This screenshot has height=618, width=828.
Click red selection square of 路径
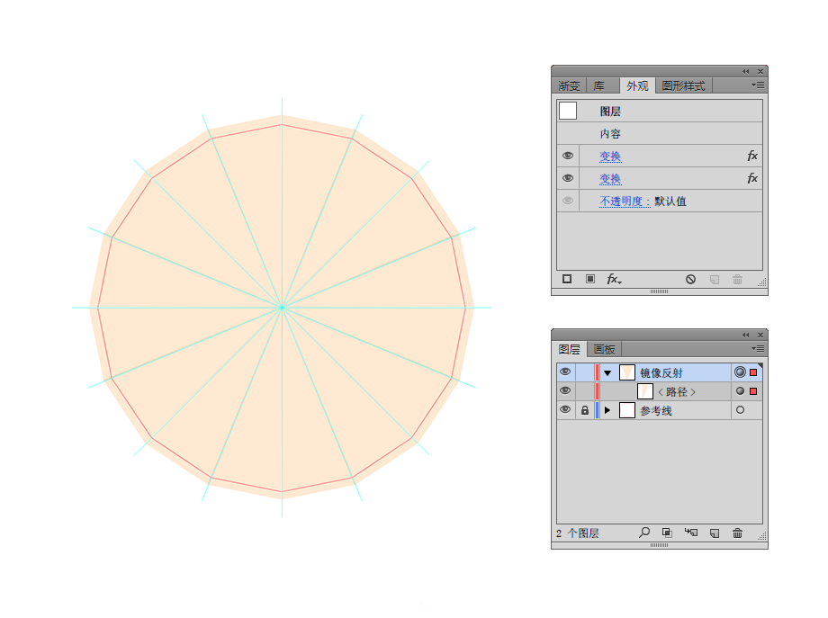(x=753, y=391)
